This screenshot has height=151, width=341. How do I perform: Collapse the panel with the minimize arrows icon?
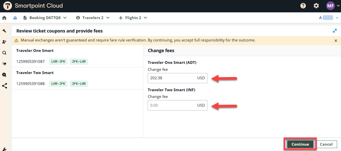click(x=335, y=31)
